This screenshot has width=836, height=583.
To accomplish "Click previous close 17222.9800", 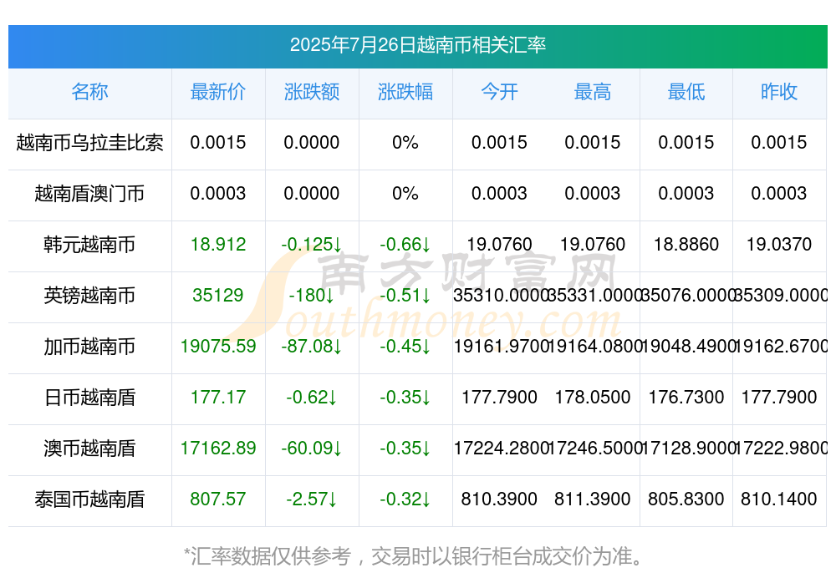I will [x=781, y=449].
